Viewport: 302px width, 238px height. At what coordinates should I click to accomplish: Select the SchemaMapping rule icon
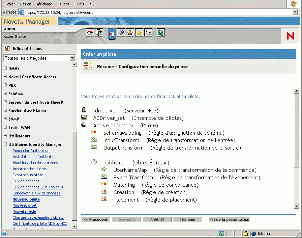tap(95, 132)
